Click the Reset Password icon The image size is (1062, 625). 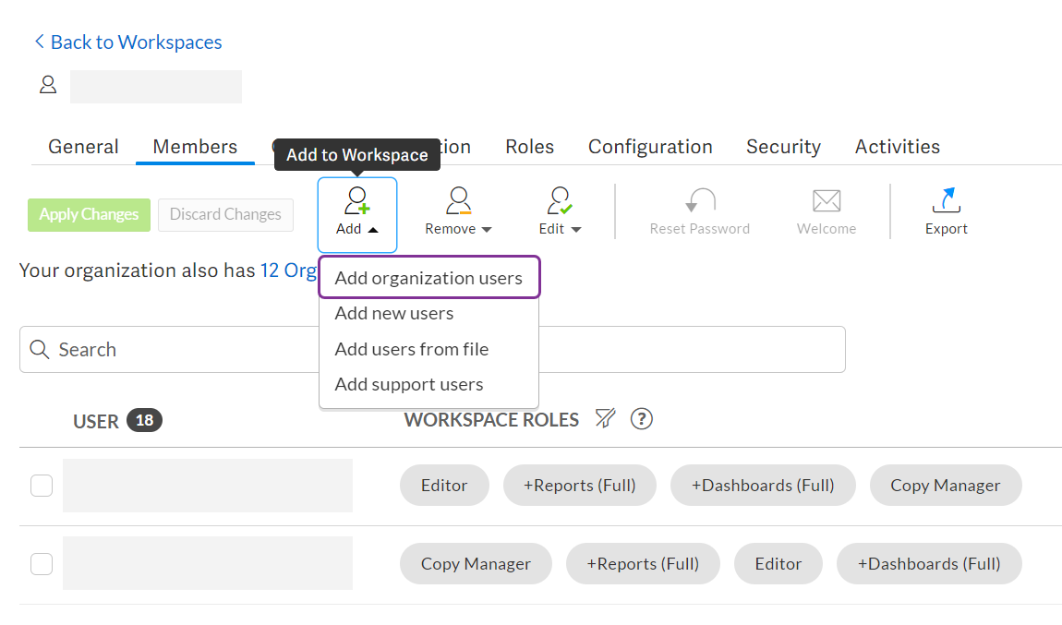pos(699,198)
